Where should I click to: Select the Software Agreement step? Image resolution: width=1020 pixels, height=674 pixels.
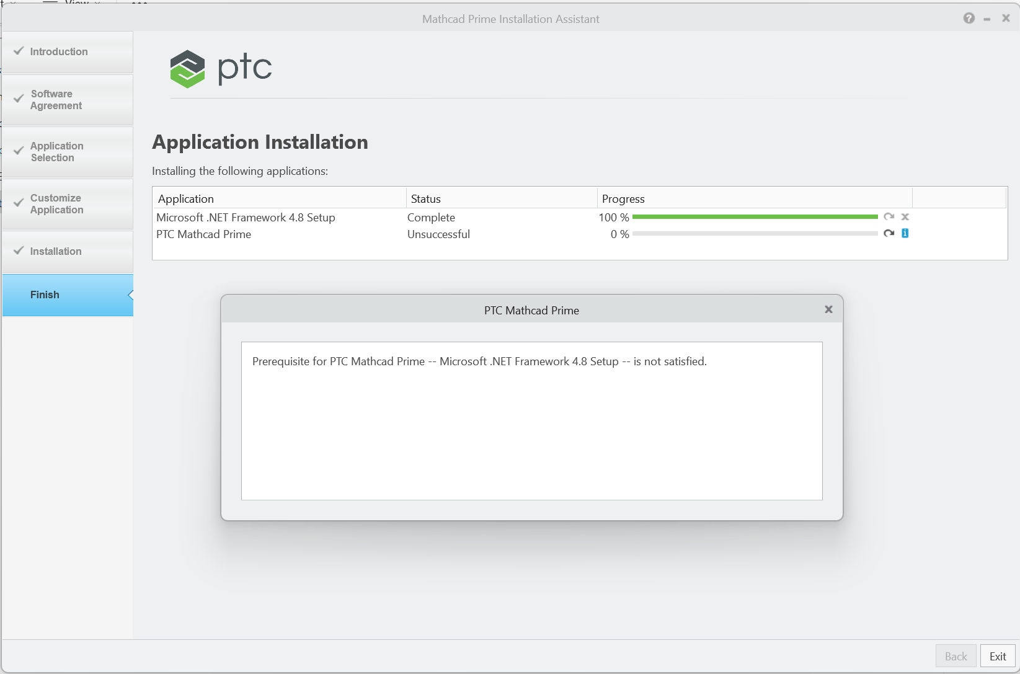point(65,100)
